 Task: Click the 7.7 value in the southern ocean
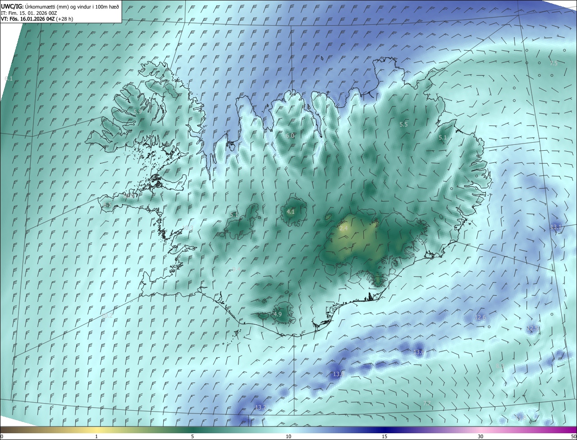pyautogui.click(x=427, y=403)
